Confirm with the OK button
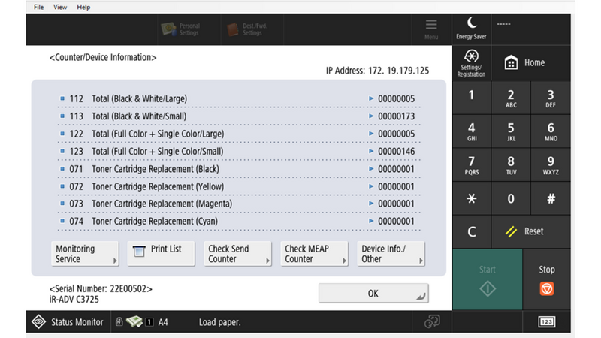The height and width of the screenshot is (338, 601). 373,294
